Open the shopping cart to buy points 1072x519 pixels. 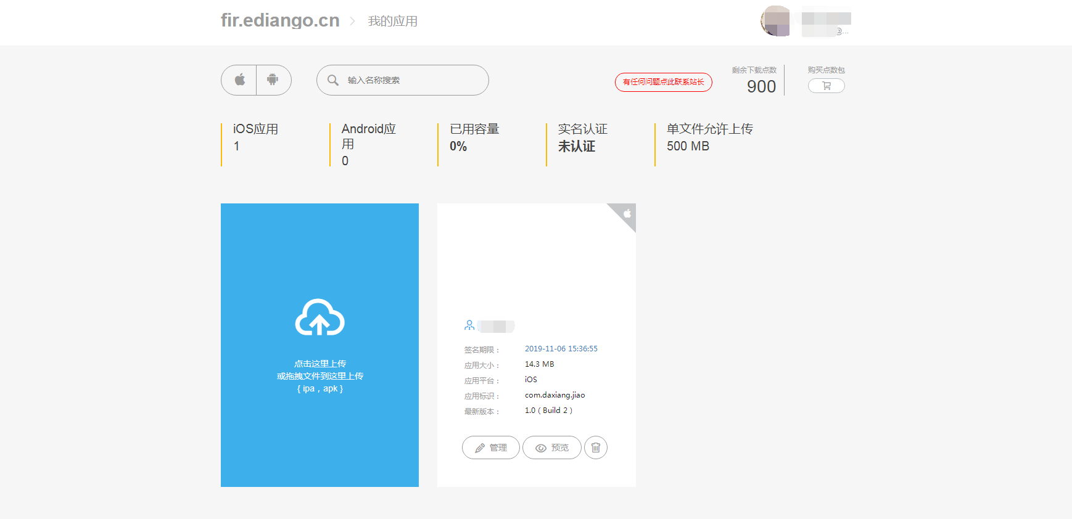827,86
